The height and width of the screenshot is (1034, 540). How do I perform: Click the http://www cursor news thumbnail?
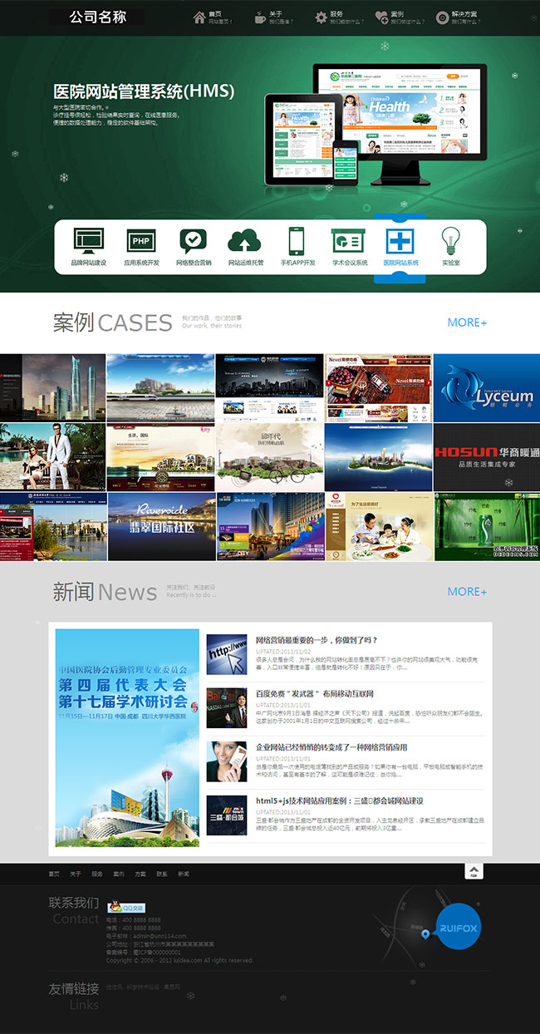pos(227,655)
